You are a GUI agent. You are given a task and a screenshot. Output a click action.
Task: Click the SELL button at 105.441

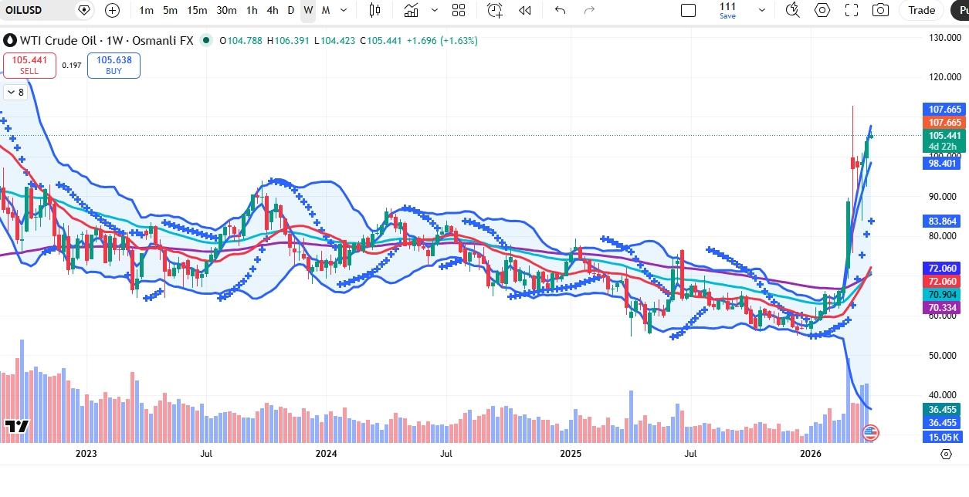pyautogui.click(x=29, y=65)
